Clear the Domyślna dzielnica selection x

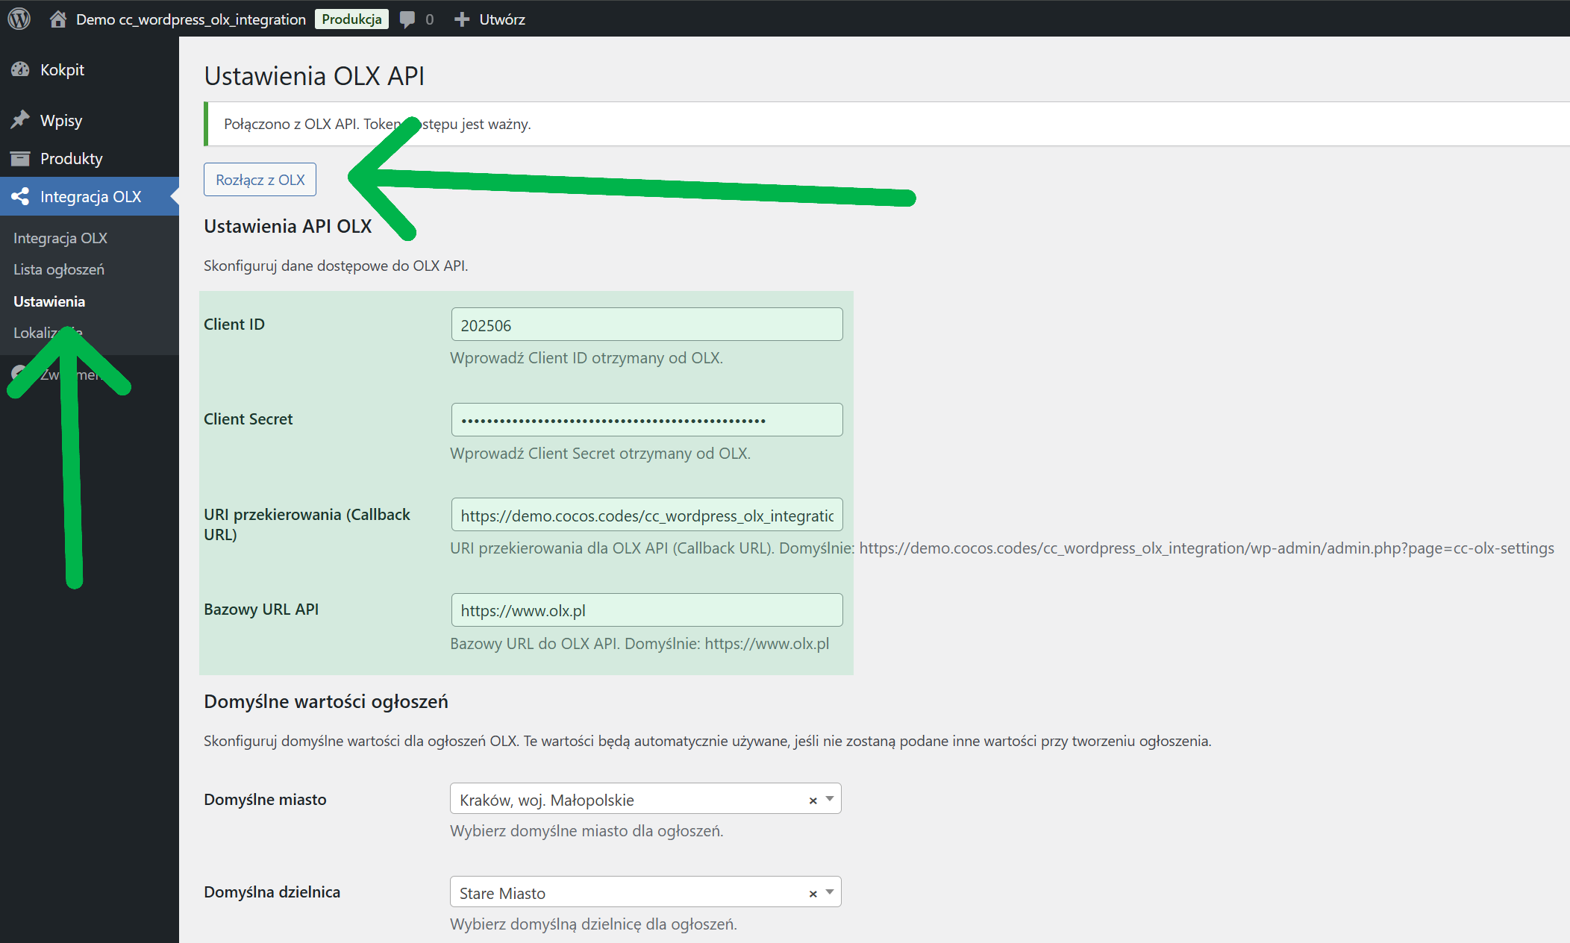813,893
